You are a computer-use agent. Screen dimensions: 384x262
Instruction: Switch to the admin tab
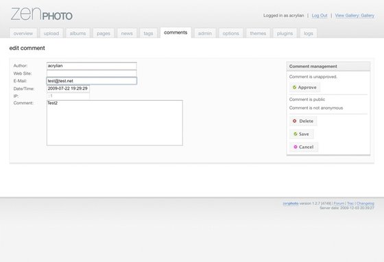205,34
